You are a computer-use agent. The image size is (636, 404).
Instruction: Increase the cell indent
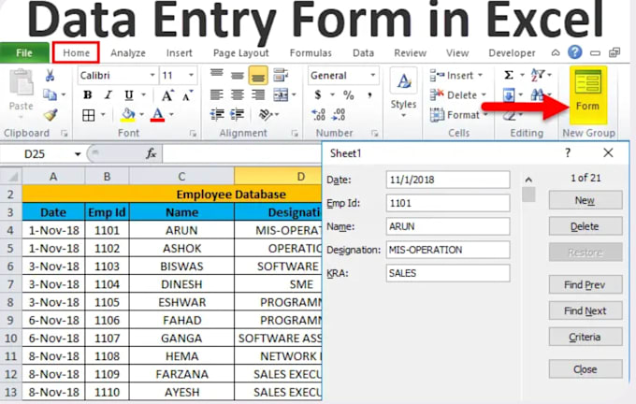click(238, 115)
